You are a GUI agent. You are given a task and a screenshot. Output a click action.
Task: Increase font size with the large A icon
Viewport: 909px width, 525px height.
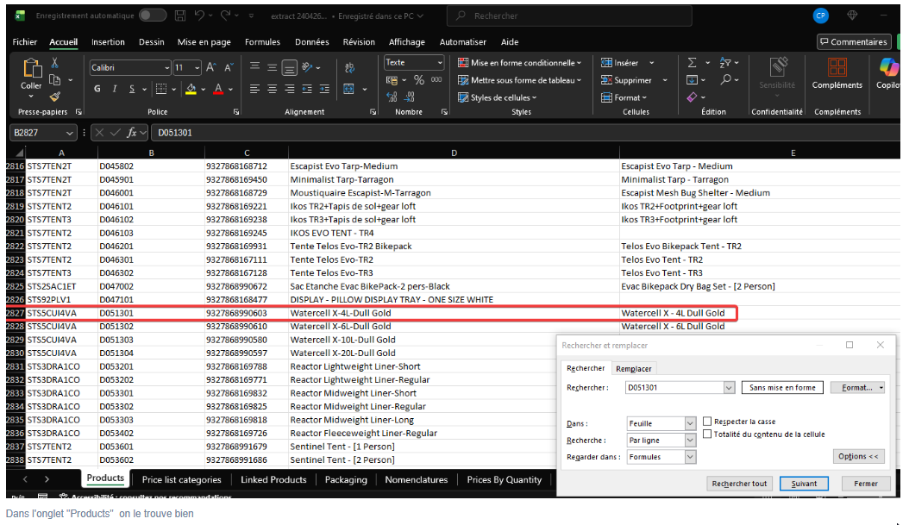(211, 68)
